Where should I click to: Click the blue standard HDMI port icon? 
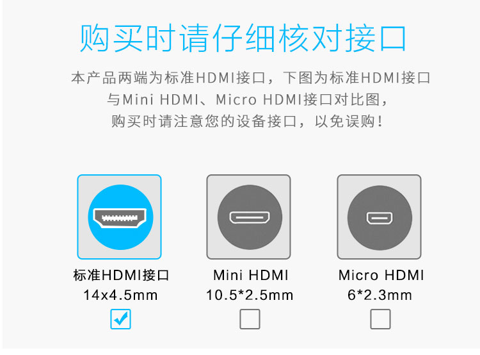pyautogui.click(x=120, y=217)
